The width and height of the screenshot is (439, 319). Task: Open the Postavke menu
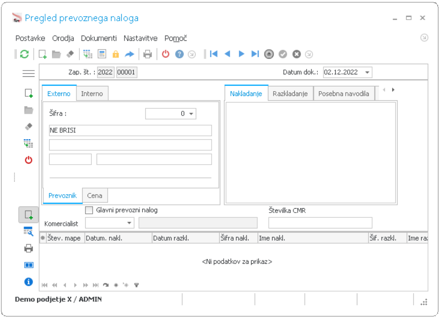(x=30, y=38)
